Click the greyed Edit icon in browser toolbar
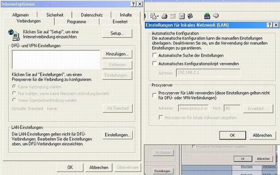280x175 pixels. pos(173,16)
